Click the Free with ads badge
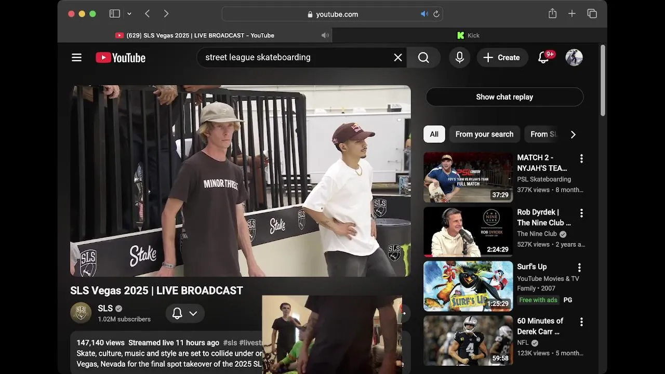The width and height of the screenshot is (665, 374). point(538,300)
